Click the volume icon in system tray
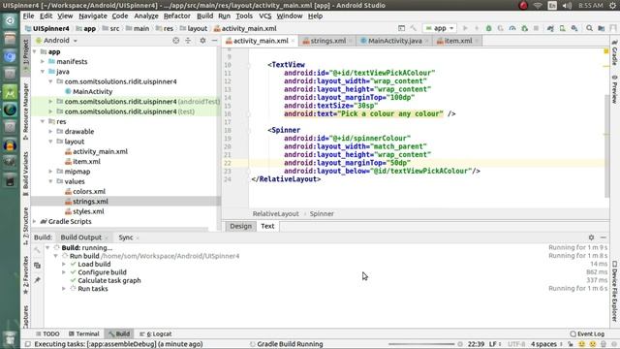620x349 pixels. [x=567, y=5]
